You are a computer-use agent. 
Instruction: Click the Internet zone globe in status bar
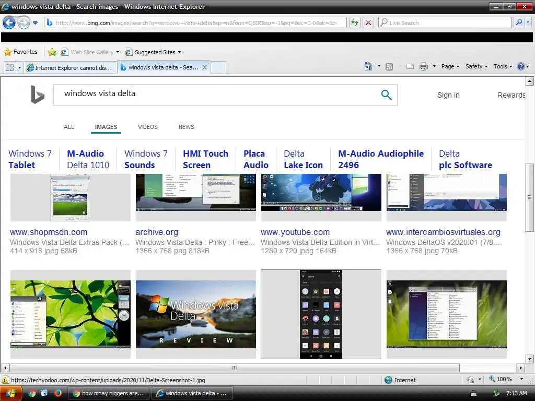388,380
